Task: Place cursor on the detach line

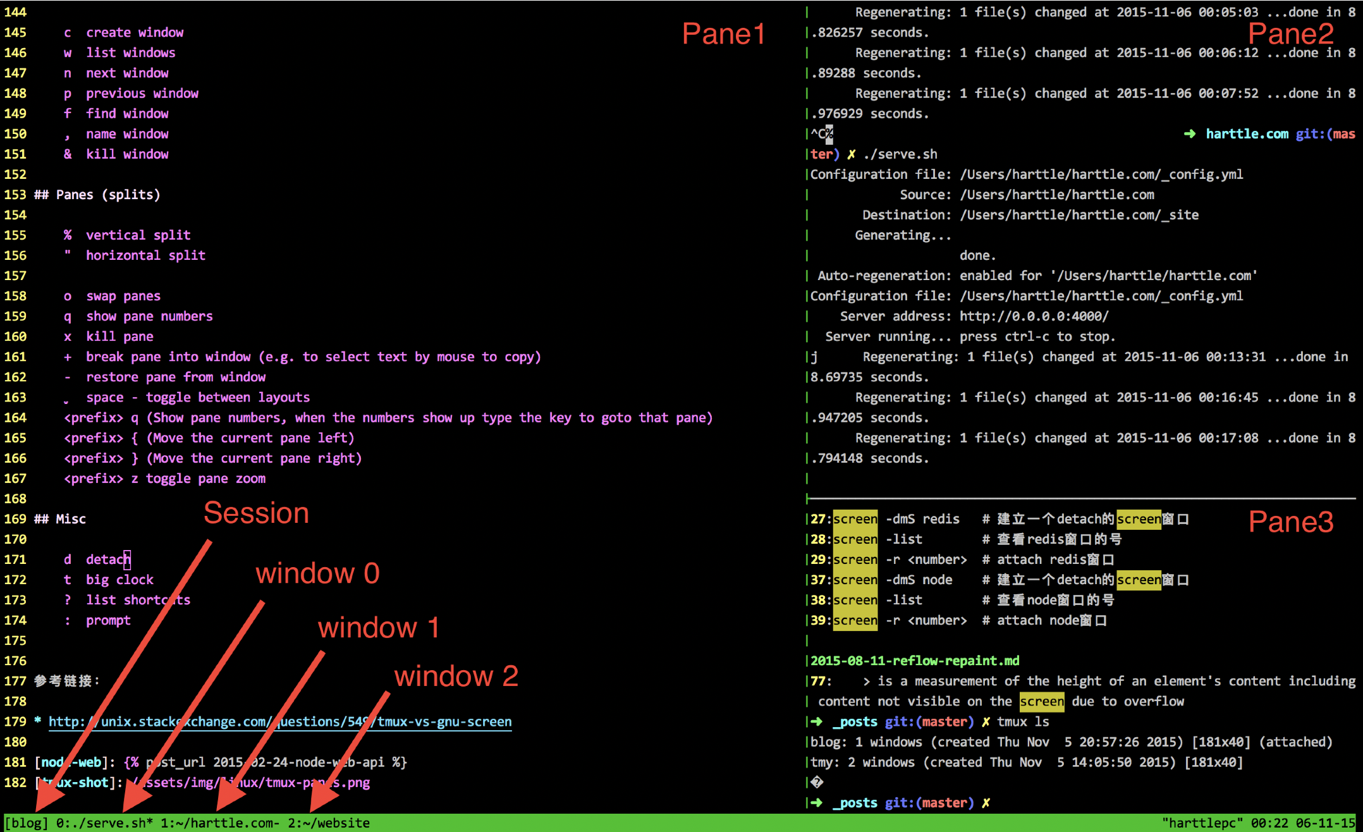Action: (108, 560)
